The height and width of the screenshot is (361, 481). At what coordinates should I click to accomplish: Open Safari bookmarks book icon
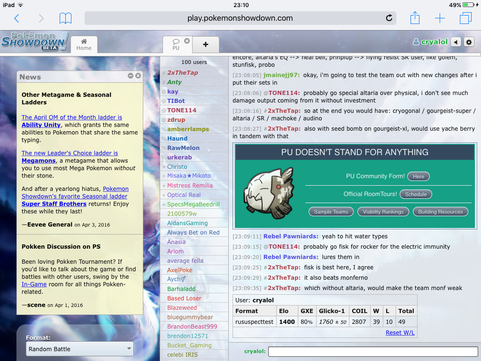coord(65,18)
